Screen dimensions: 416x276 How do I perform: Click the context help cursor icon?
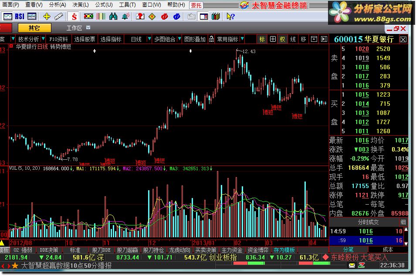pyautogui.click(x=230, y=17)
